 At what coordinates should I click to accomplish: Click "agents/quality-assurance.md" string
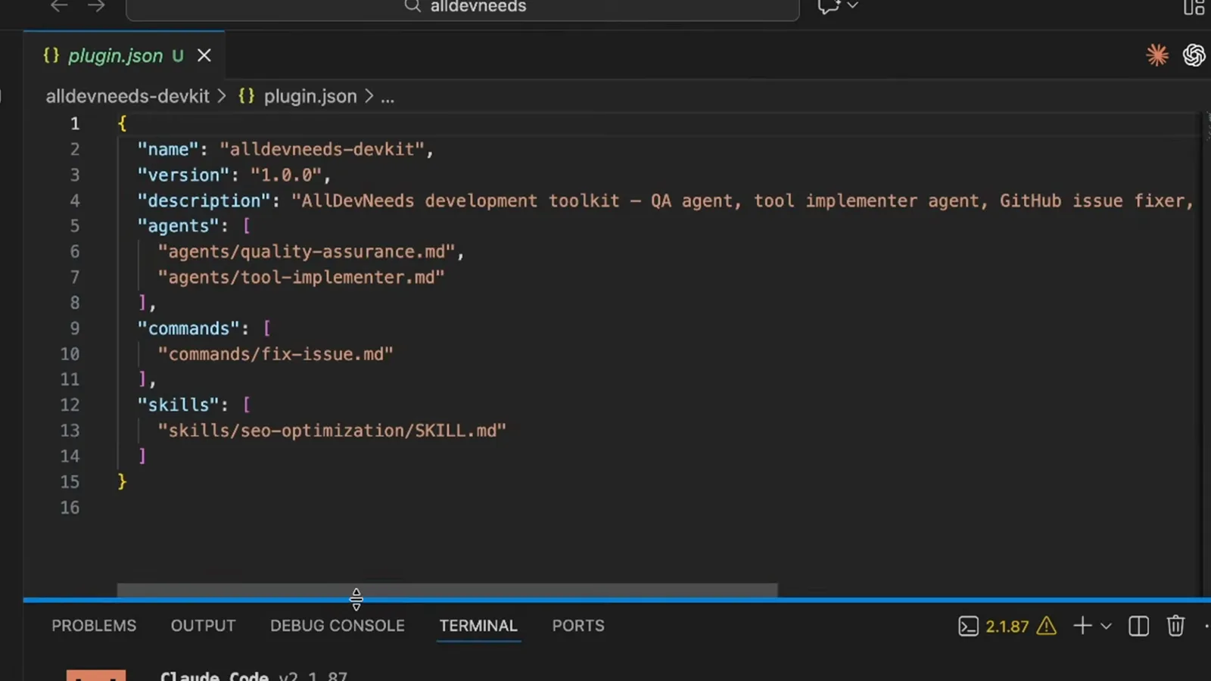coord(306,251)
